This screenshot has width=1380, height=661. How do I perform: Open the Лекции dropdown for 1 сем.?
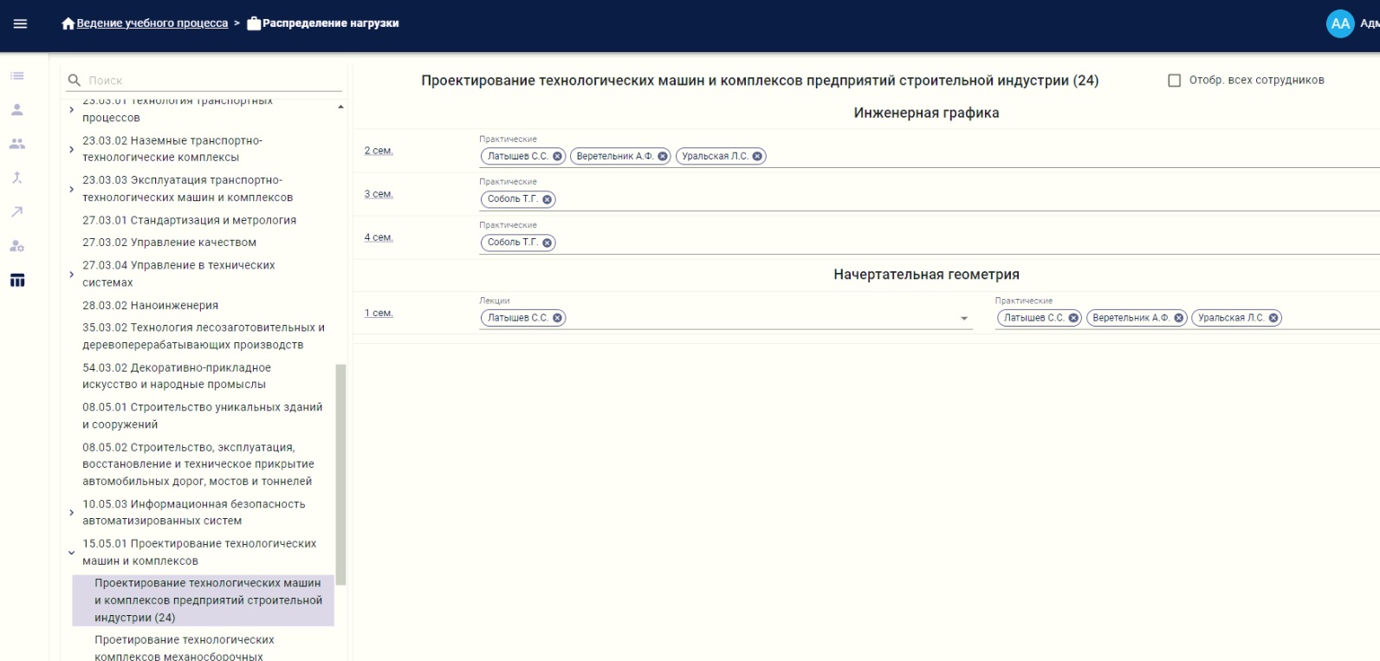pos(964,319)
